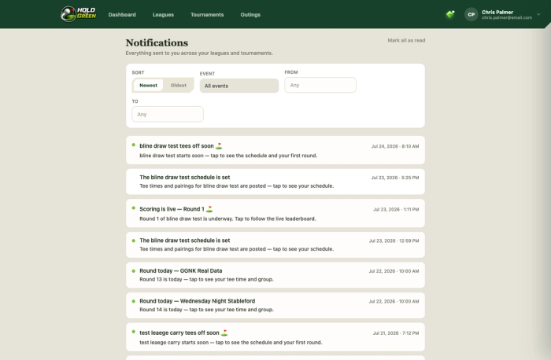Screen dimensions: 551x360
Task: Click unread dot on test leaege carry row
Action: click(x=134, y=332)
